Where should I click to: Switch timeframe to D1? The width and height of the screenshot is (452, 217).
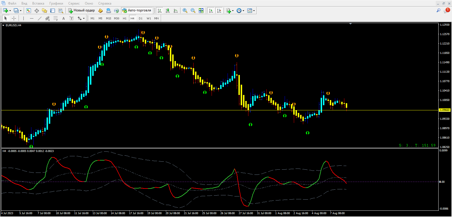point(140,18)
